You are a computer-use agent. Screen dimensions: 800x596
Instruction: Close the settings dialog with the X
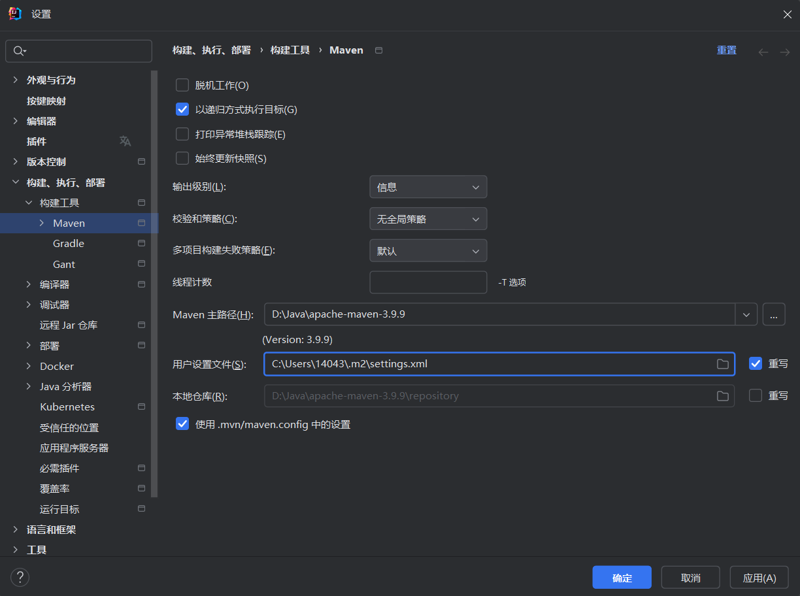pos(788,14)
